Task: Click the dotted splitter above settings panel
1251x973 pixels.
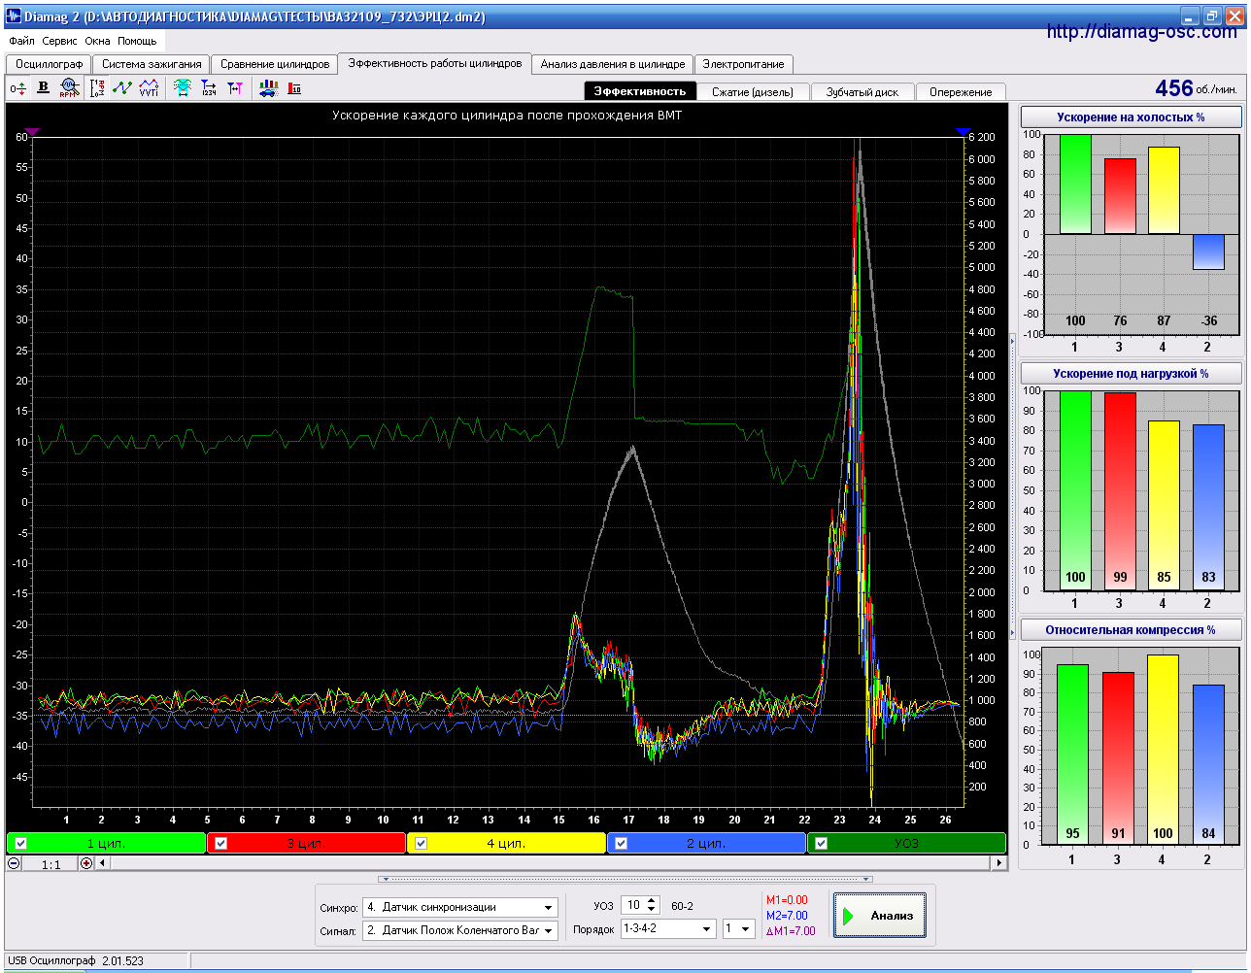Action: tap(626, 879)
